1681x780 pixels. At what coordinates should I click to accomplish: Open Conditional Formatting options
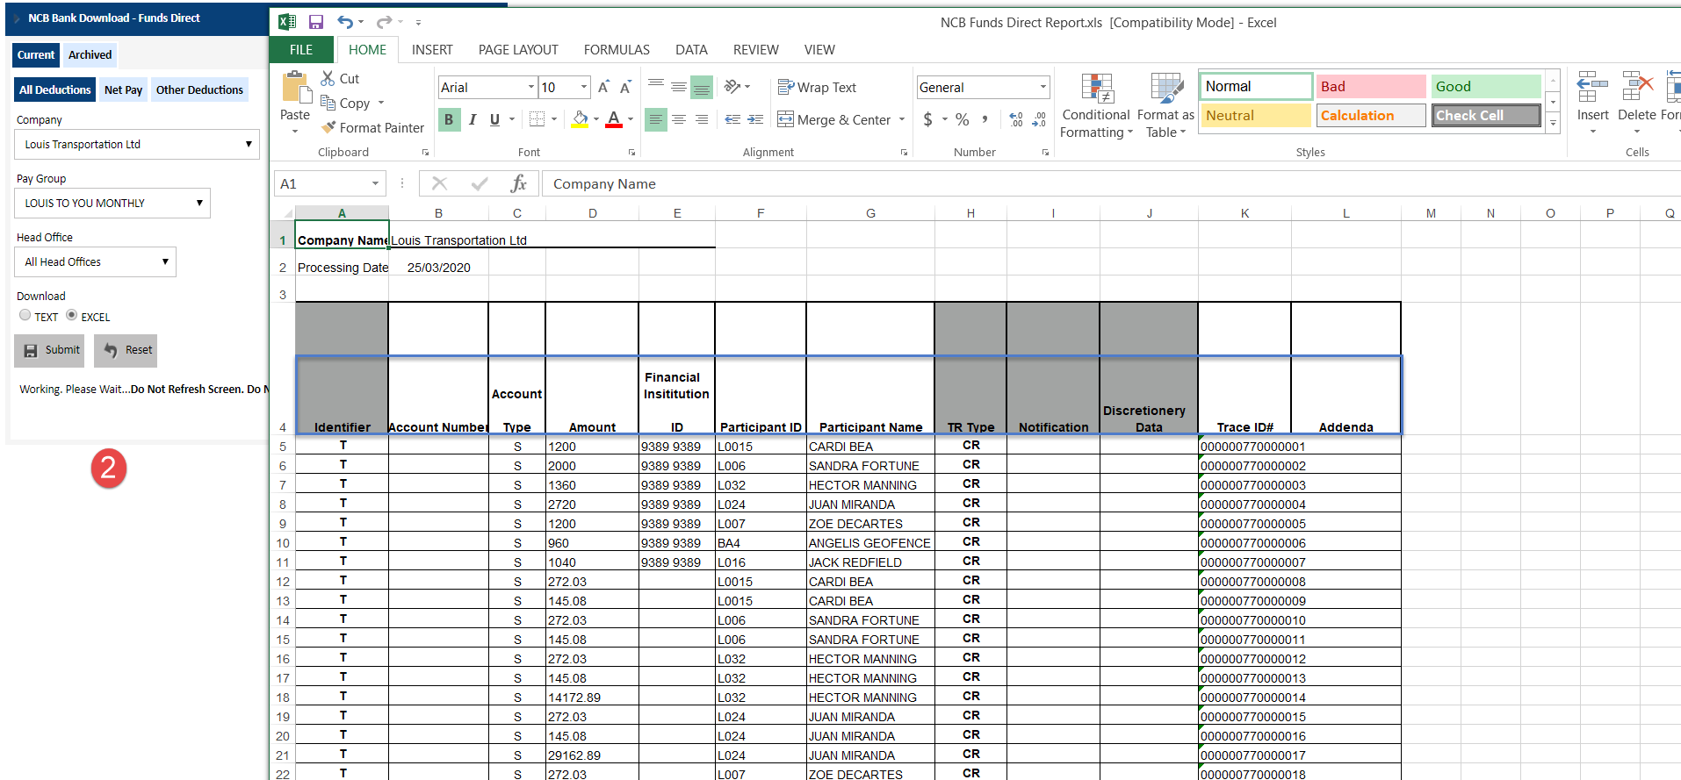(x=1096, y=105)
